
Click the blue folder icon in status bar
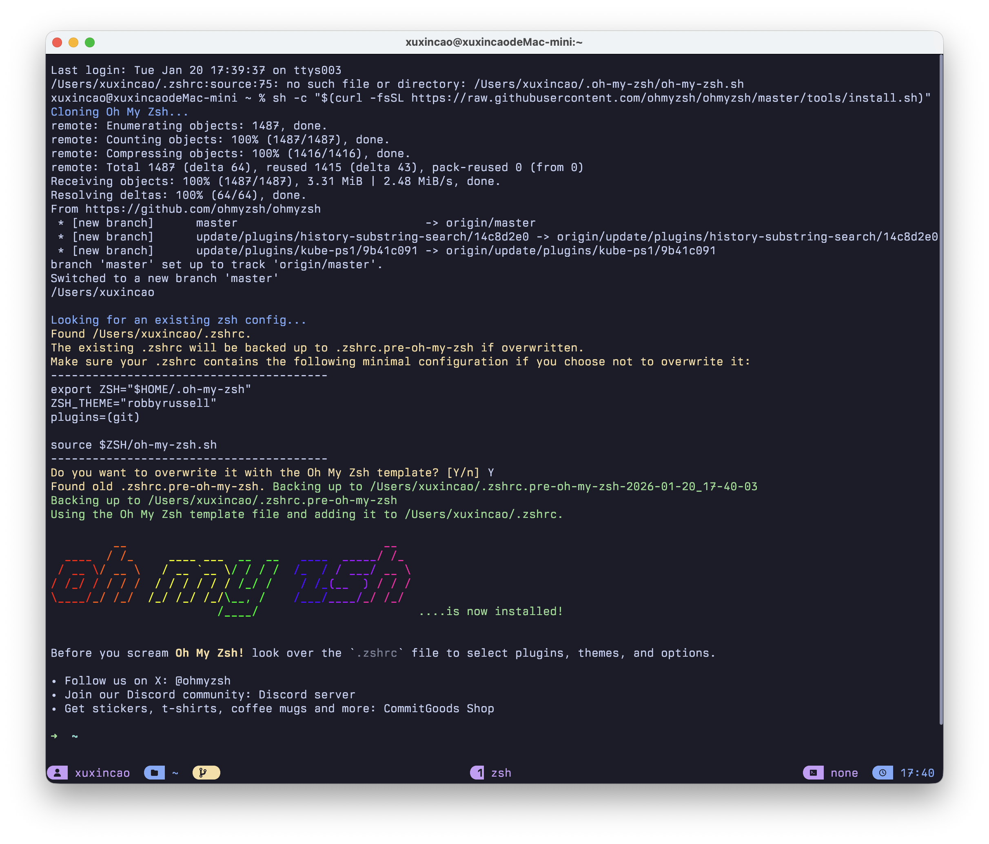click(x=154, y=773)
